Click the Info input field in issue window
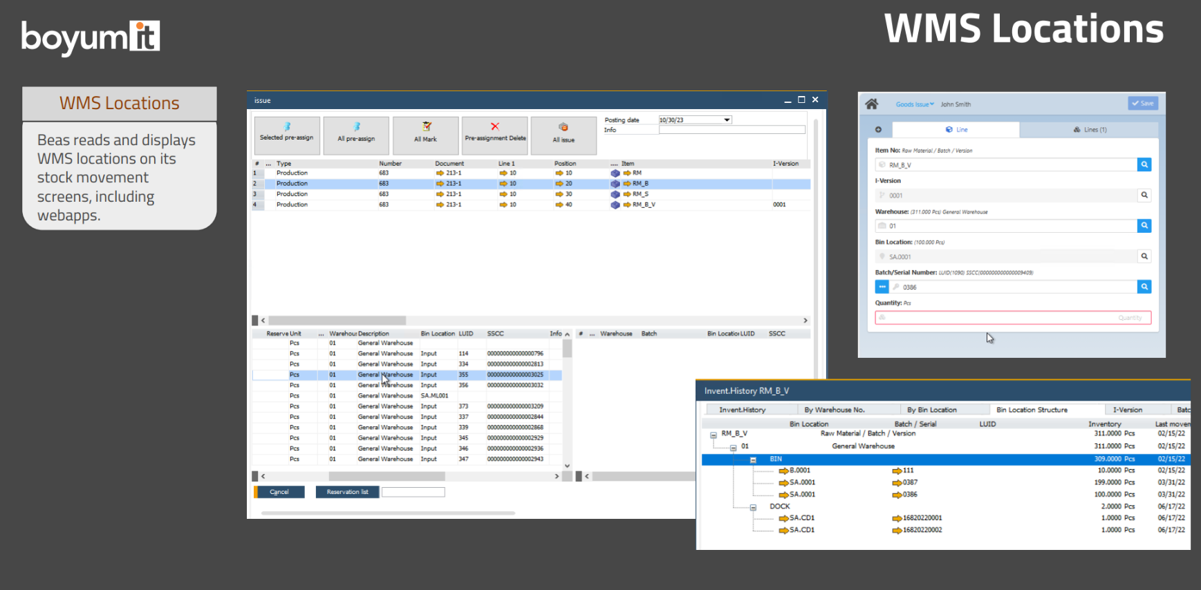Screen dimensions: 1201x590 [732, 130]
